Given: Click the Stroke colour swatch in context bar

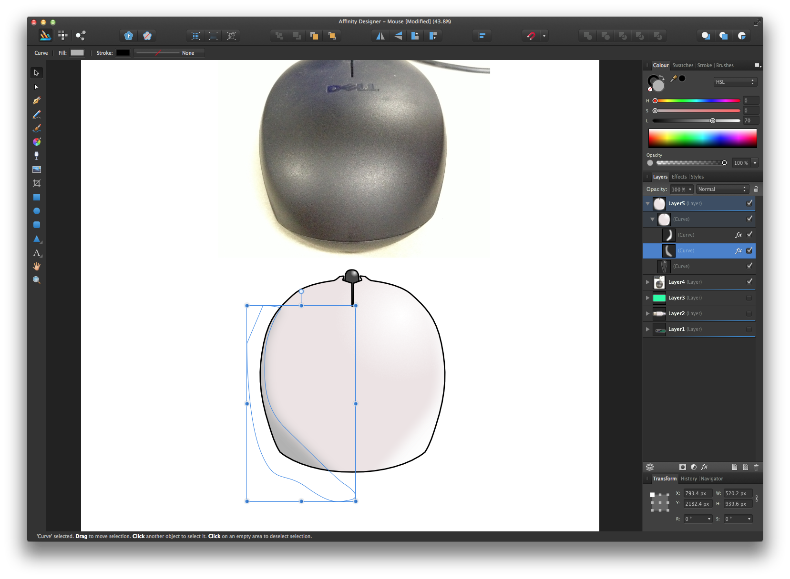Looking at the screenshot, I should click(x=123, y=53).
